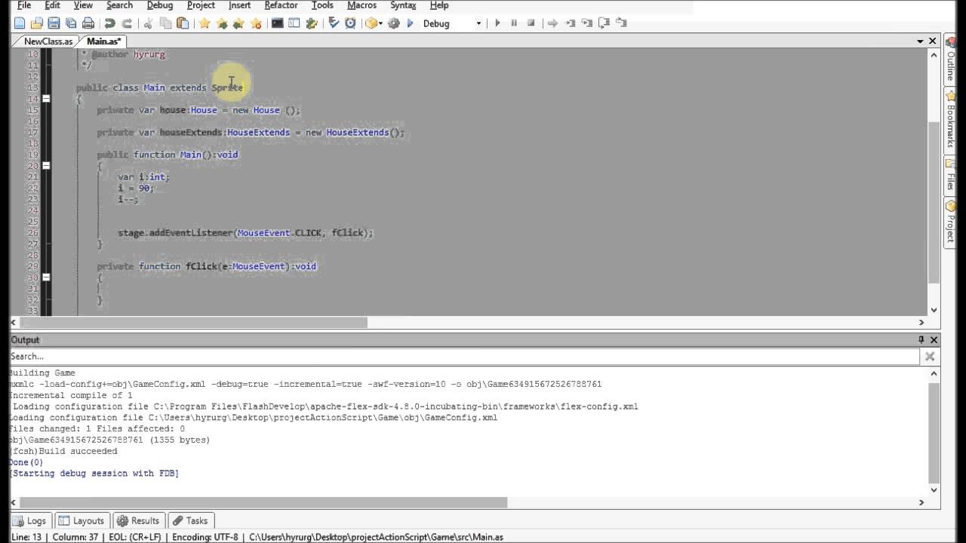Image resolution: width=966 pixels, height=543 pixels.
Task: Click the Cut scissors icon
Action: click(x=149, y=23)
